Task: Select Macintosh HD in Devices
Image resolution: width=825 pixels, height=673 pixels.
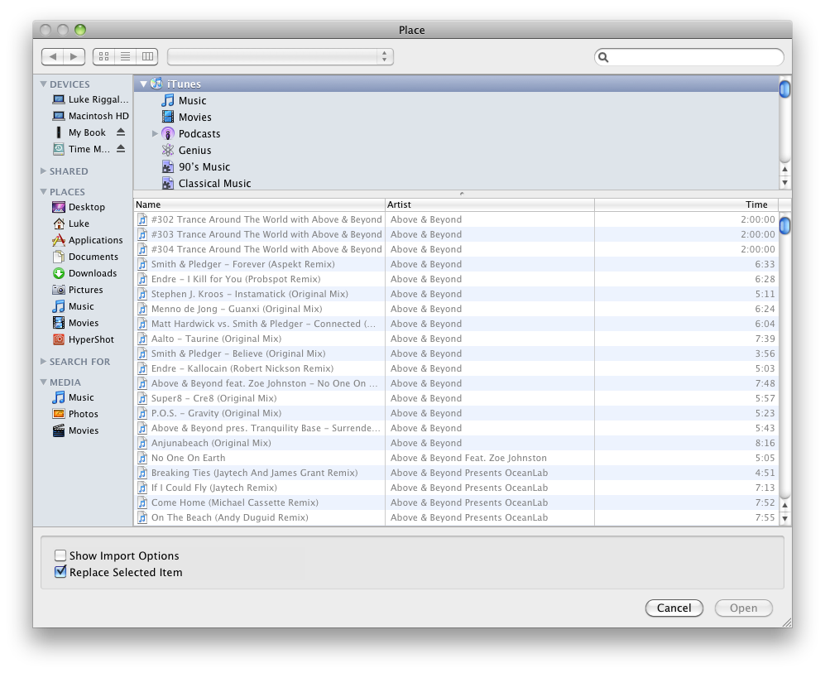Action: tap(90, 116)
